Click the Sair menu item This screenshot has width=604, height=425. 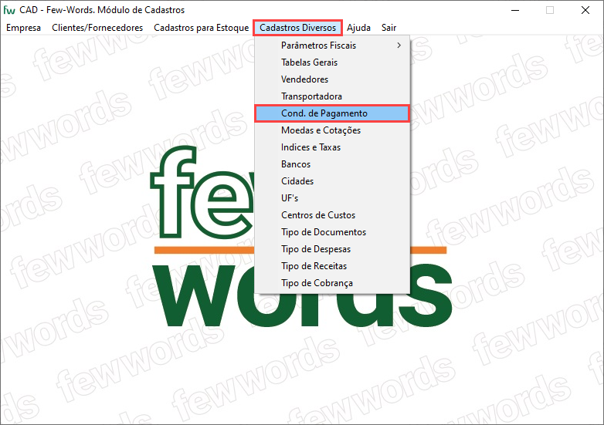point(389,28)
